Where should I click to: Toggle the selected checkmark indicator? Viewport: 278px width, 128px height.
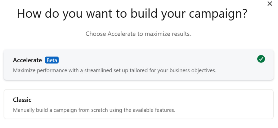[261, 59]
